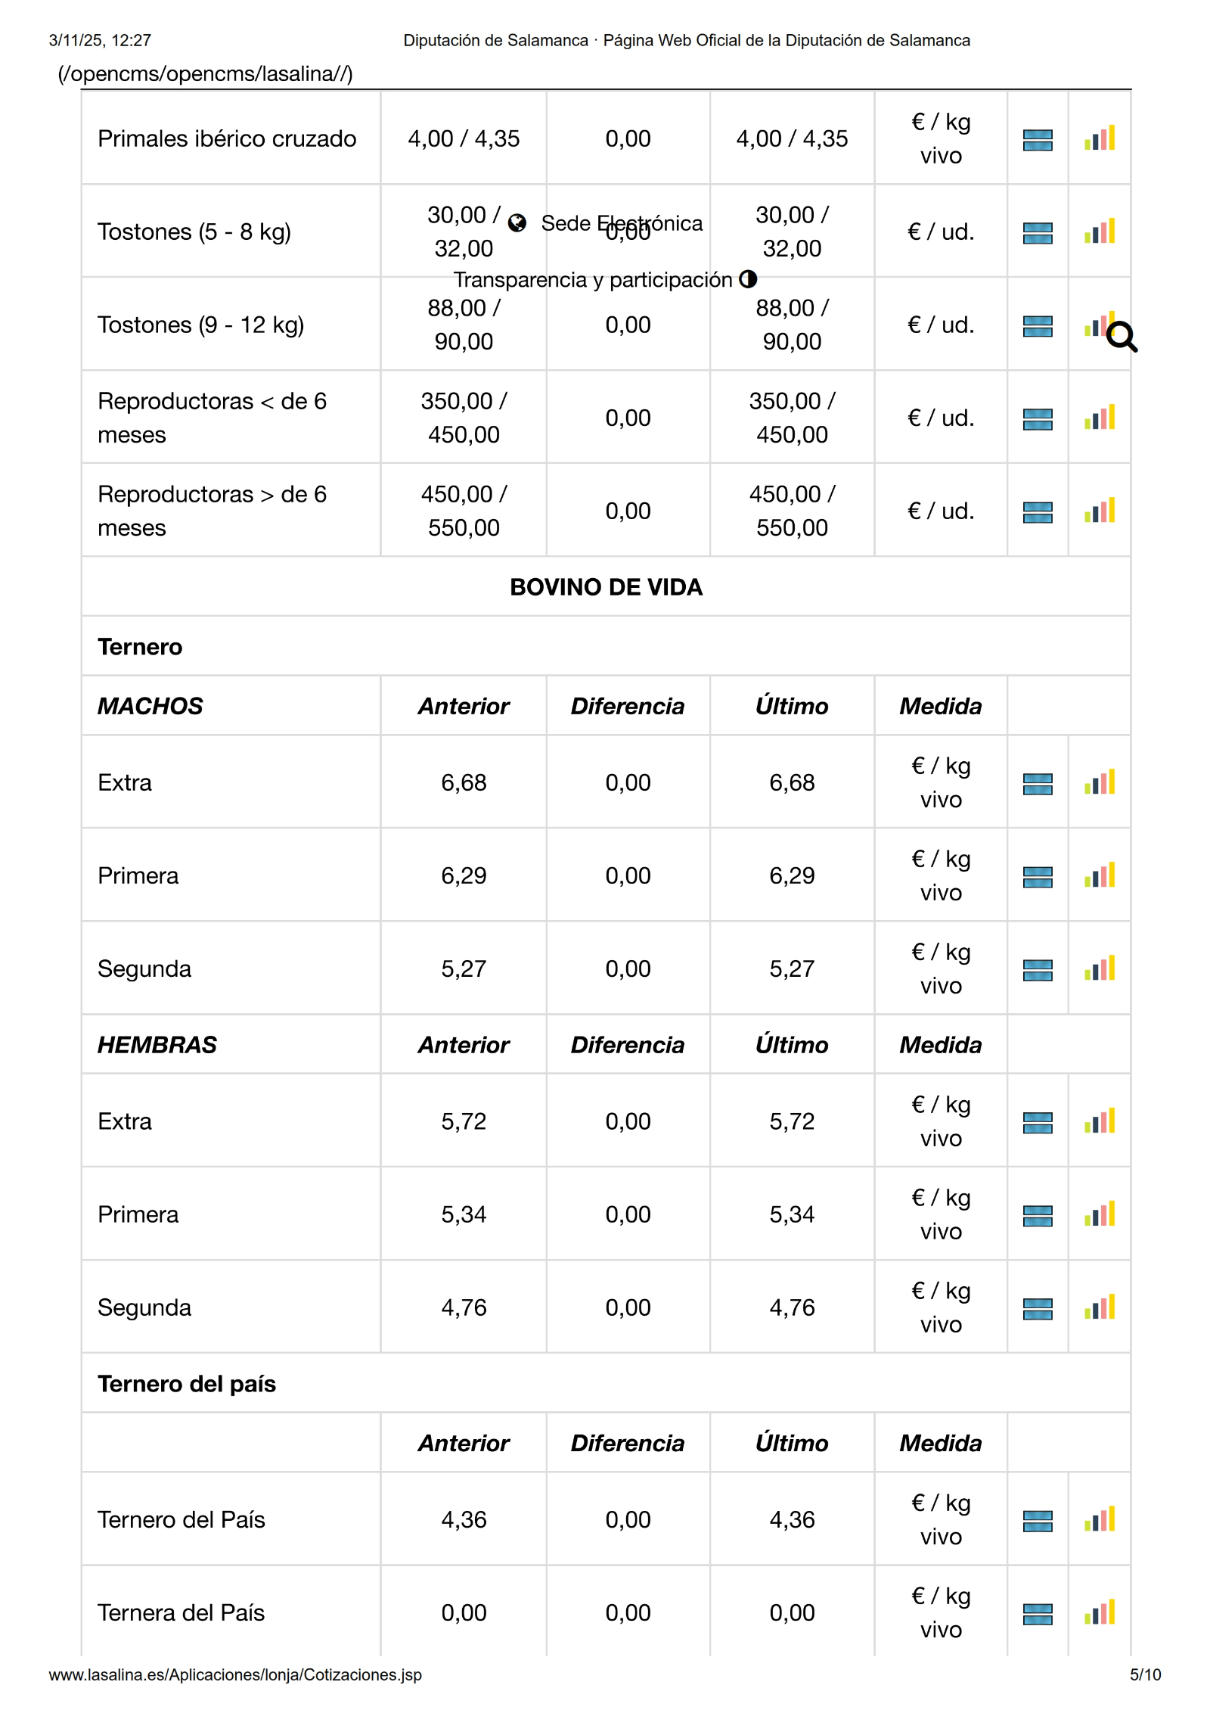The width and height of the screenshot is (1210, 1713).
Task: Open table icon in Ternero del País row
Action: click(1037, 1520)
